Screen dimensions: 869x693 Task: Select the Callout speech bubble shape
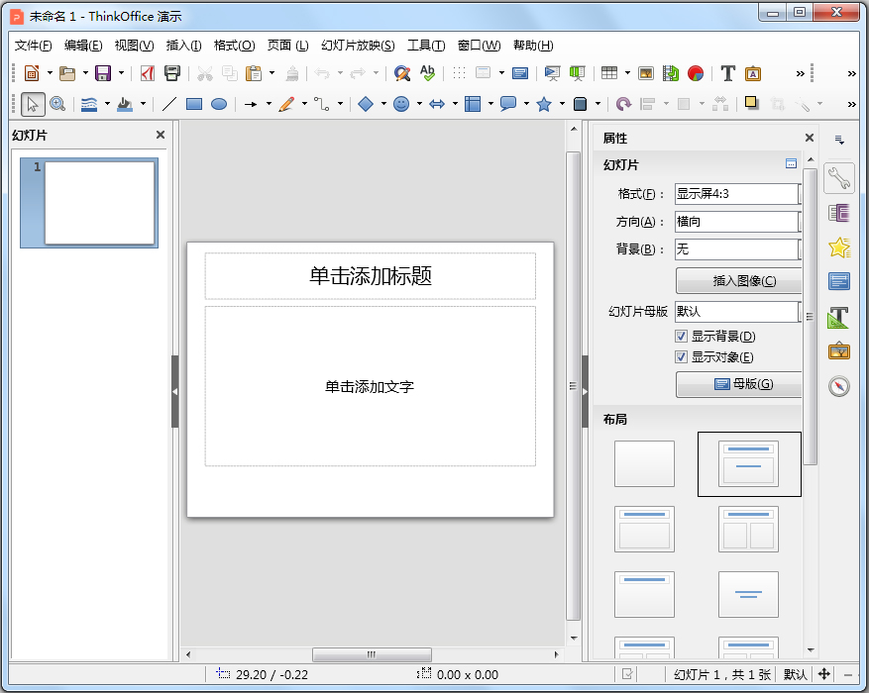coord(508,104)
